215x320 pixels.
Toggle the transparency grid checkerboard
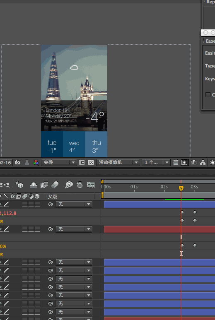click(91, 162)
